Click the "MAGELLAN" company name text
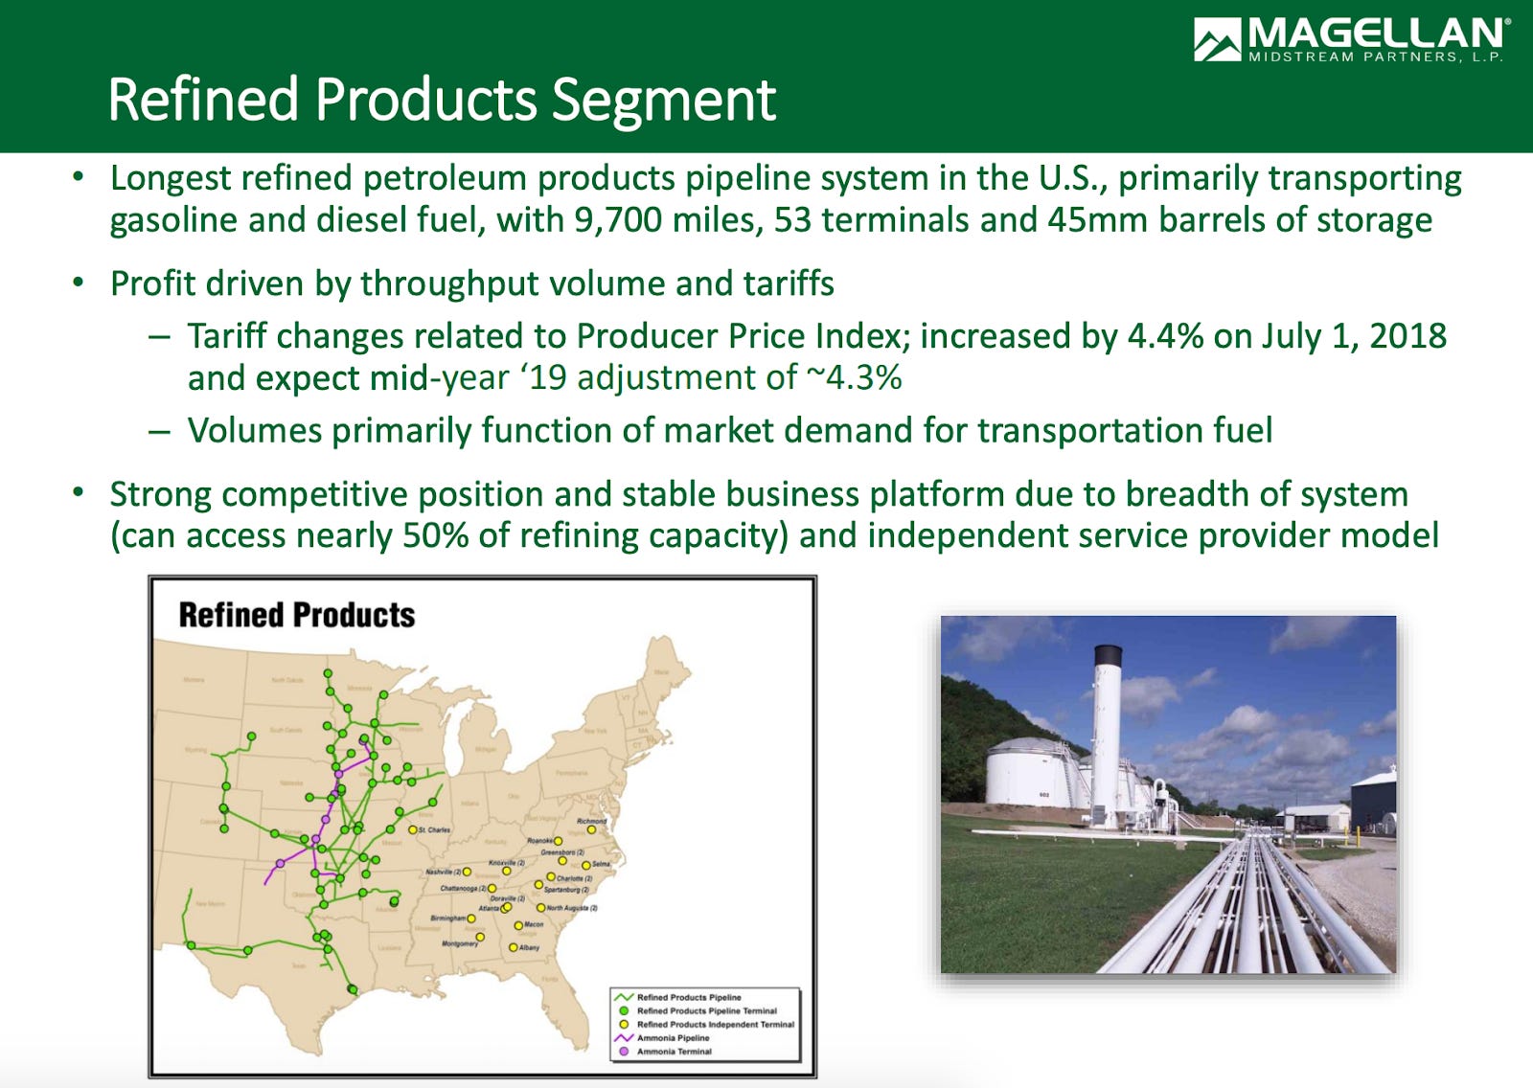This screenshot has width=1533, height=1088. 1376,34
